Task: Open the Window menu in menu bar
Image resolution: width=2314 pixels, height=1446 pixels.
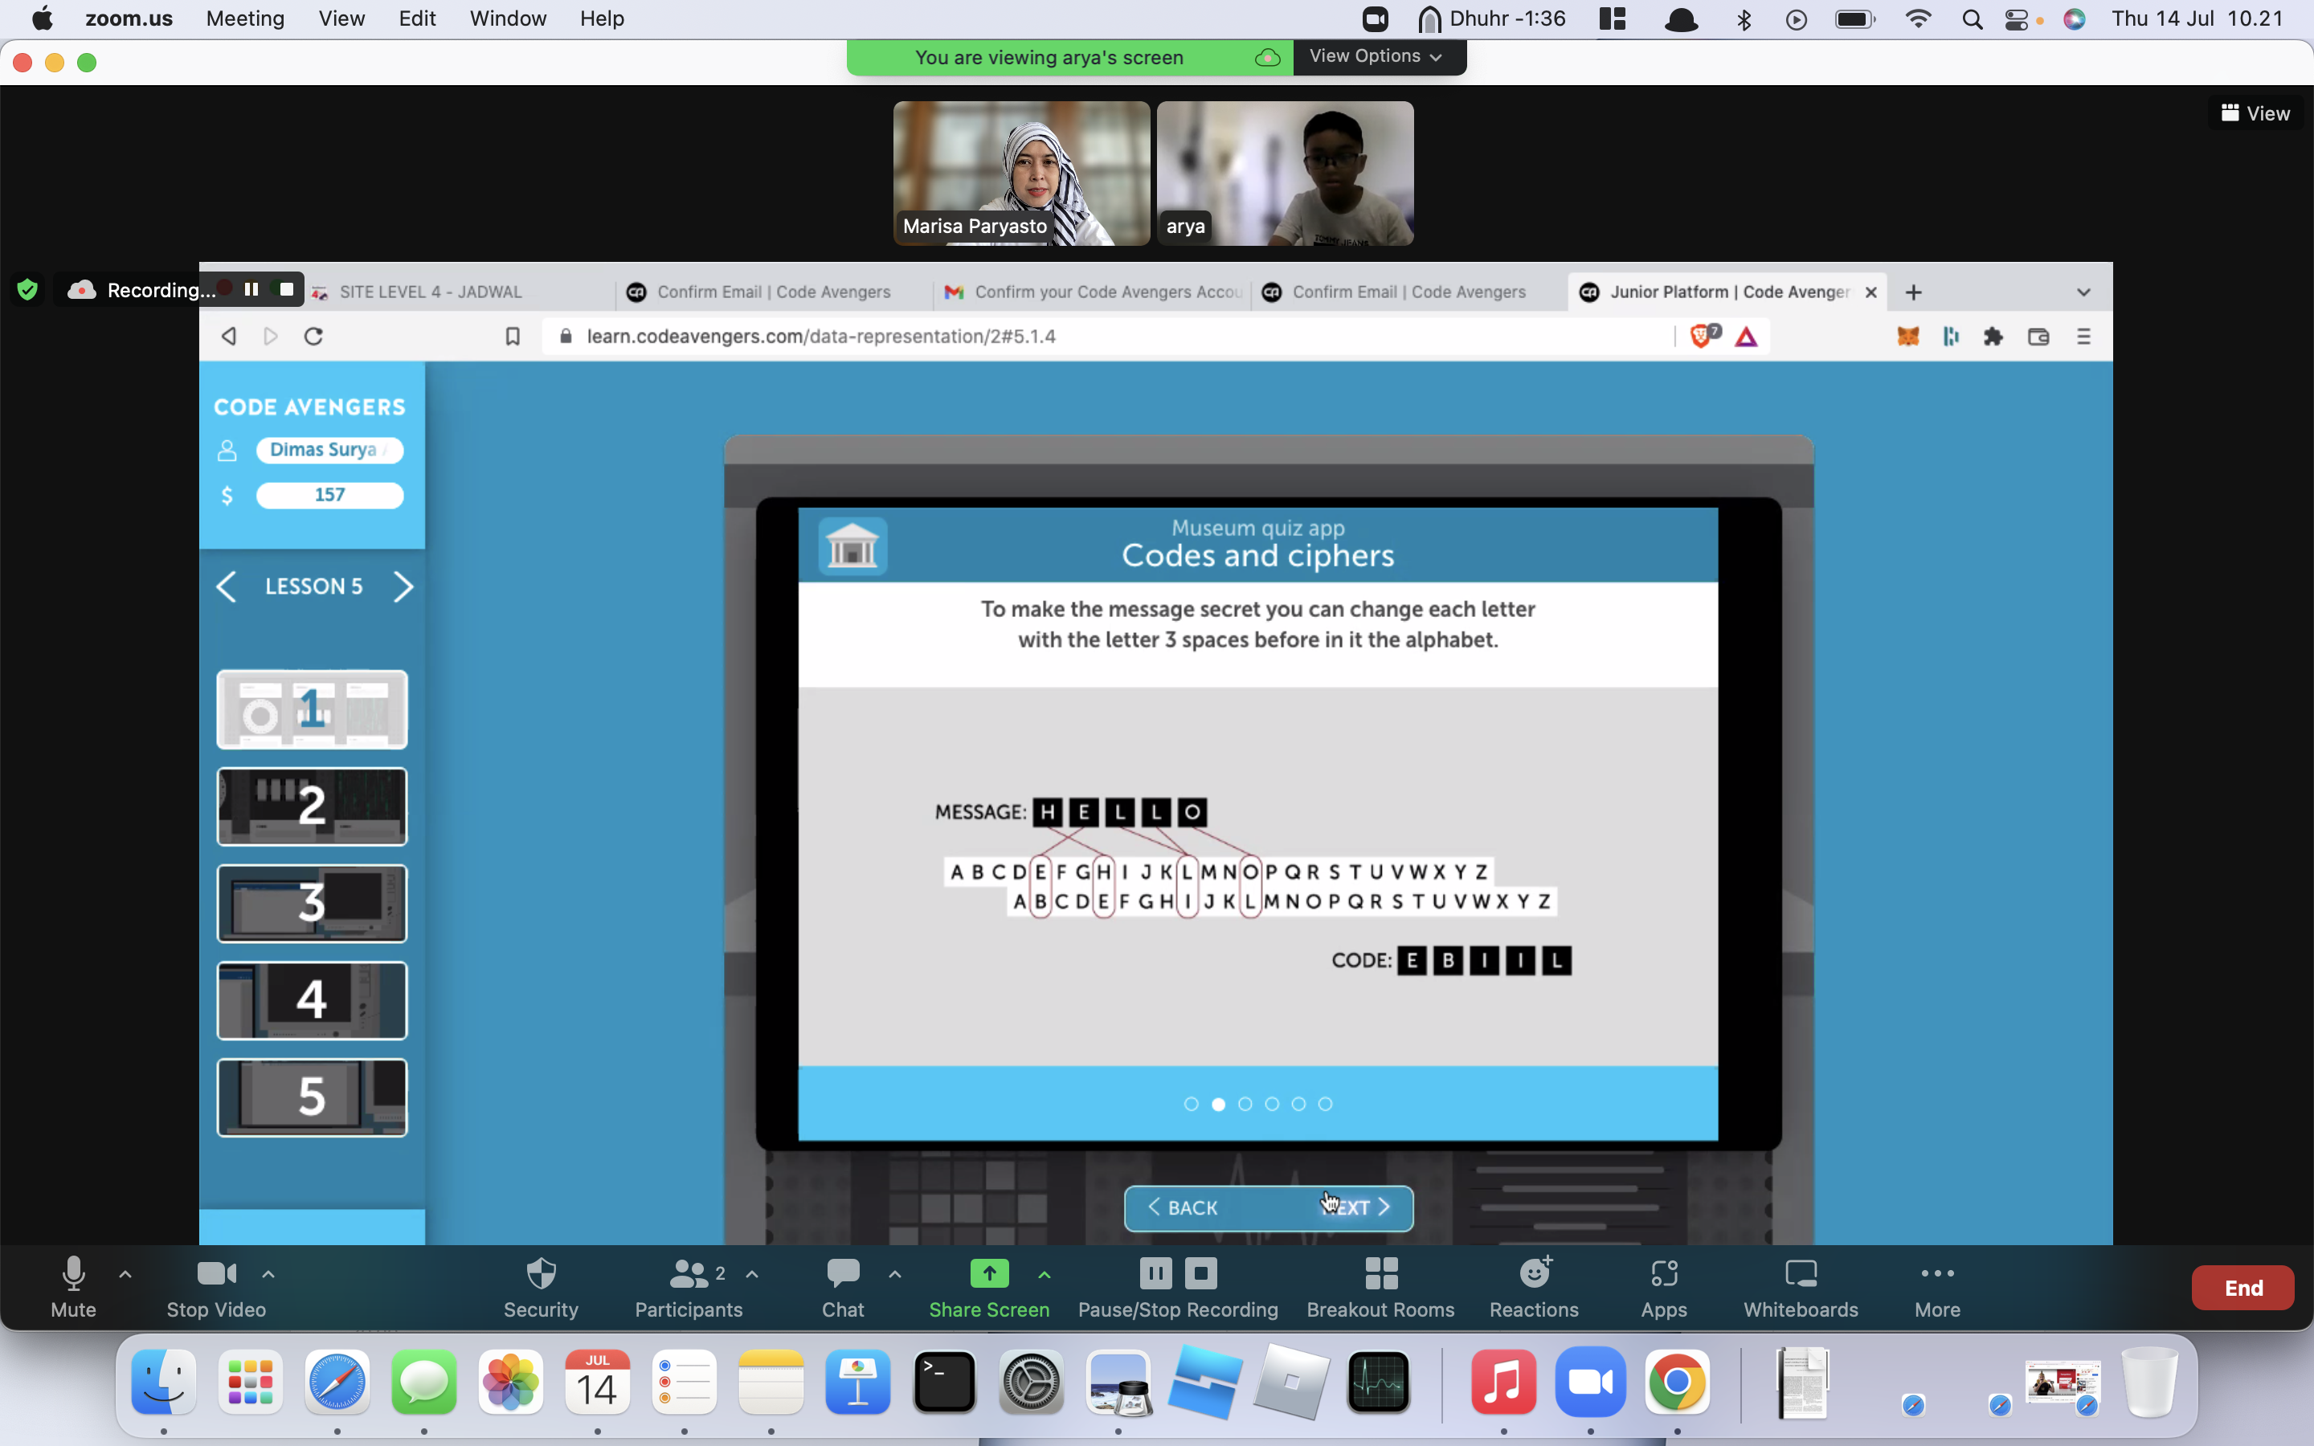Action: pyautogui.click(x=508, y=18)
